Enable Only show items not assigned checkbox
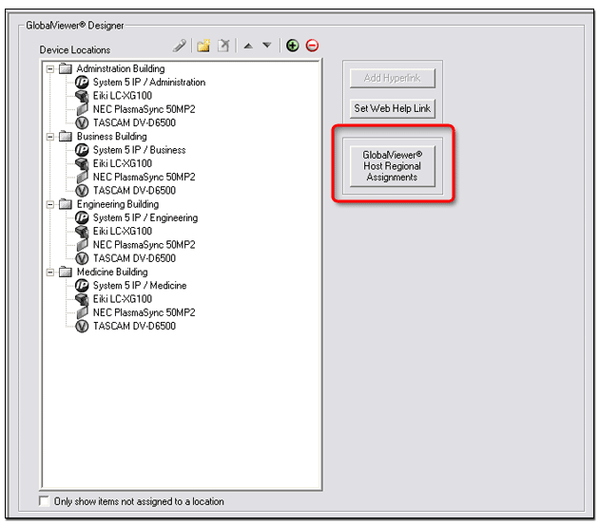Viewport: 599px width, 527px height. pos(45,501)
